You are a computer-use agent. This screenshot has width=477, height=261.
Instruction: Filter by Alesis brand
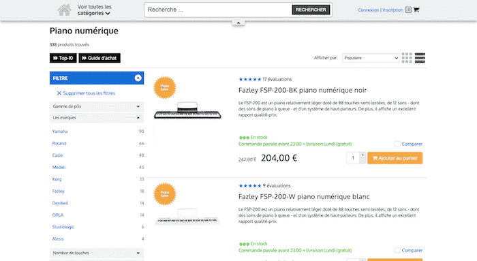58,239
